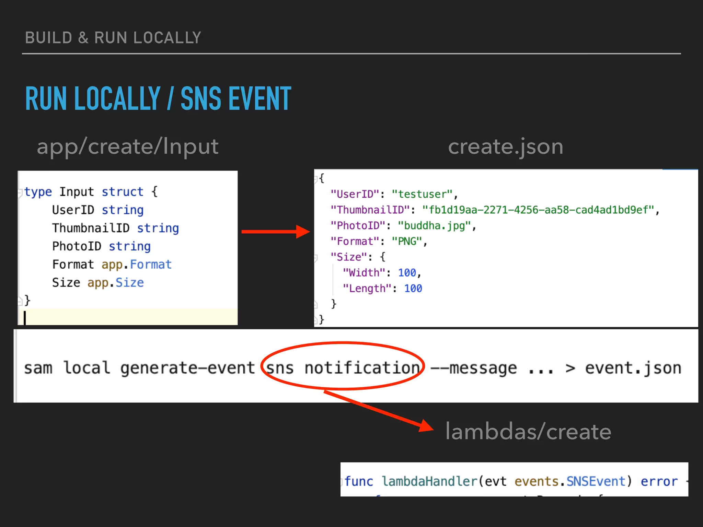Place the cursor on the highlighted empty line below the struct
Image resolution: width=703 pixels, height=527 pixels.
tap(128, 317)
